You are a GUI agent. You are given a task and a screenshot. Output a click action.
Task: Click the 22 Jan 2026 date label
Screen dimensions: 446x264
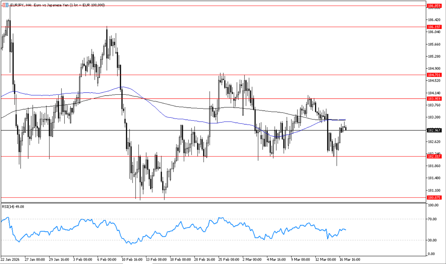(10, 259)
